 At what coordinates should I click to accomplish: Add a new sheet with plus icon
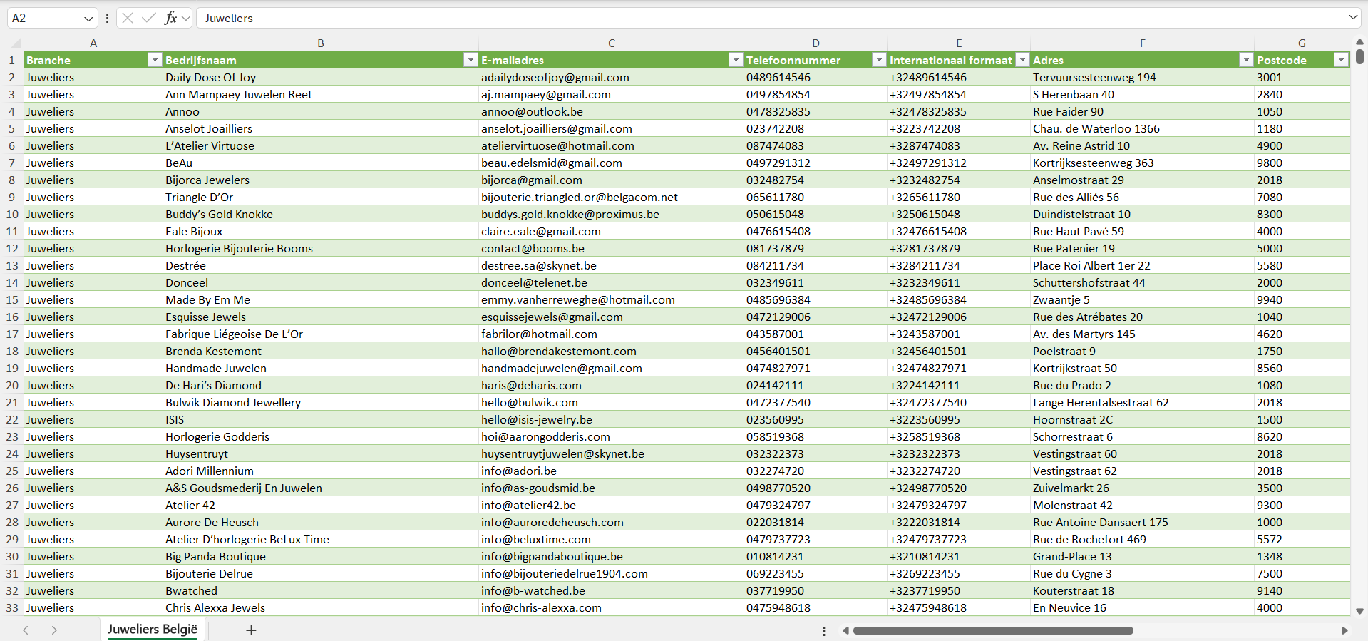point(251,630)
